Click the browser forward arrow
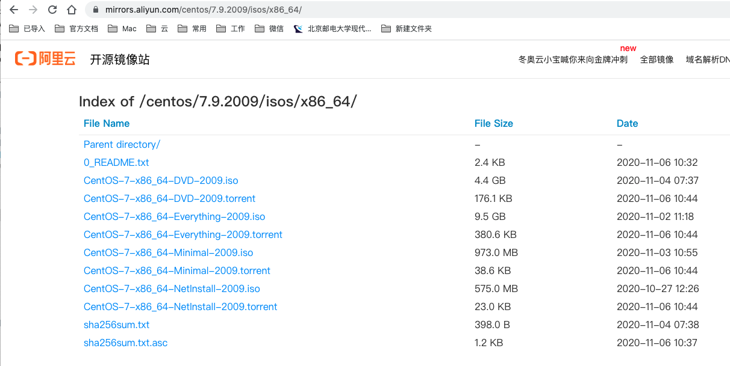The width and height of the screenshot is (730, 366). pos(33,10)
